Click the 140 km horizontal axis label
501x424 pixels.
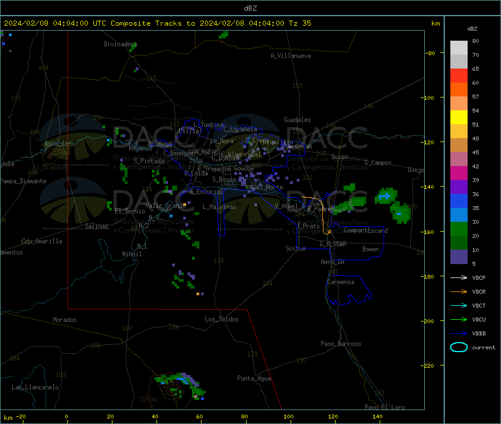tap(377, 417)
